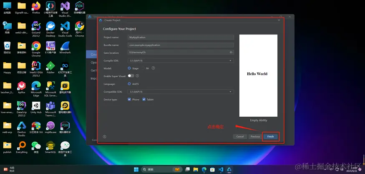The image size is (365, 174).
Task: Open 今日热点 news widget in taskbar
Action: 9,169
